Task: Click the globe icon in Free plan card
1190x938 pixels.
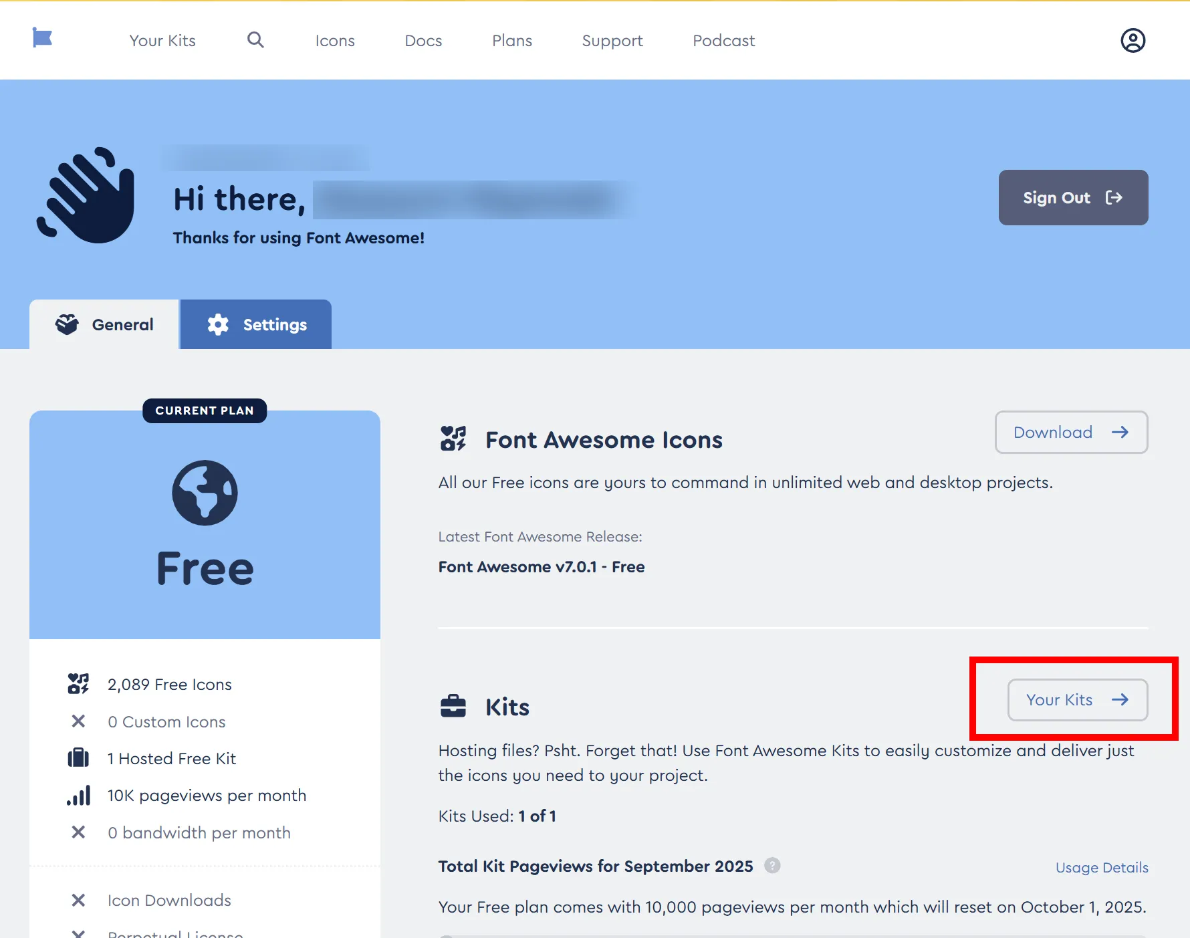Action: 205,493
